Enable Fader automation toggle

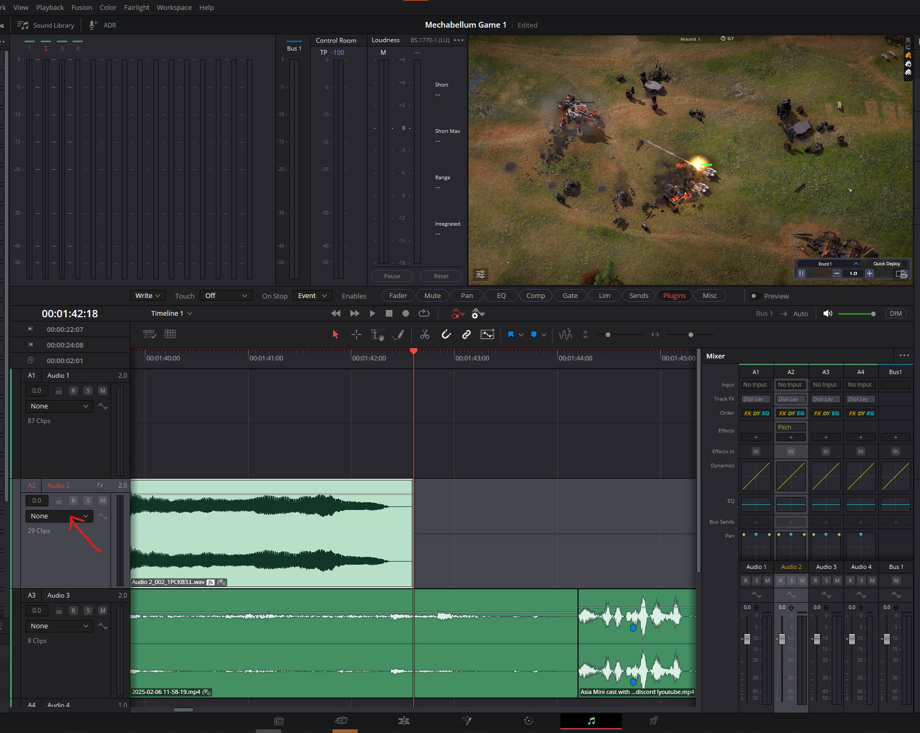[x=398, y=295]
